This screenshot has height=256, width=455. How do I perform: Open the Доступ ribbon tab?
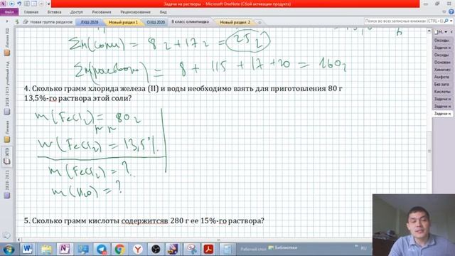(77, 12)
